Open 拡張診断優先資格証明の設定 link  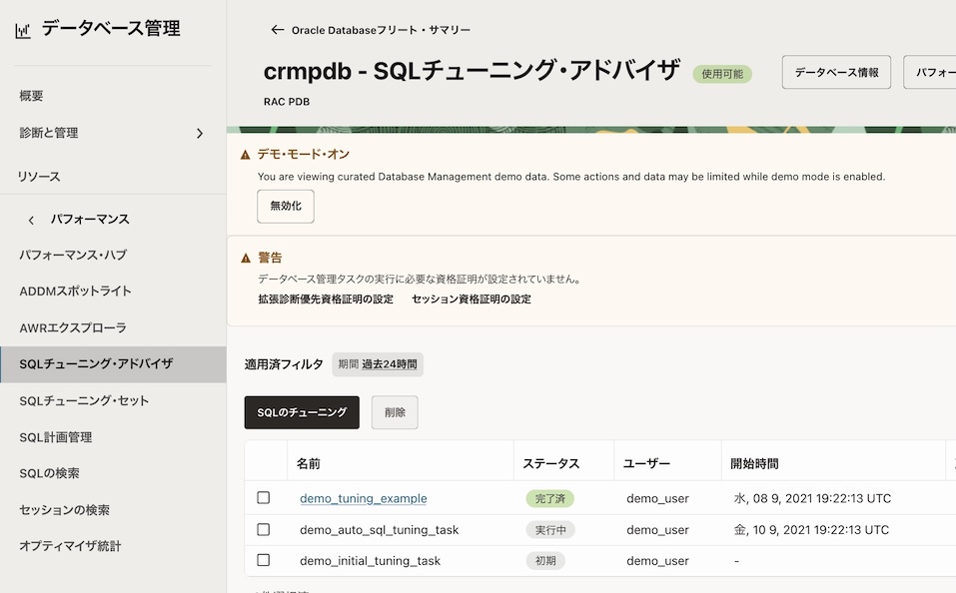(x=326, y=299)
